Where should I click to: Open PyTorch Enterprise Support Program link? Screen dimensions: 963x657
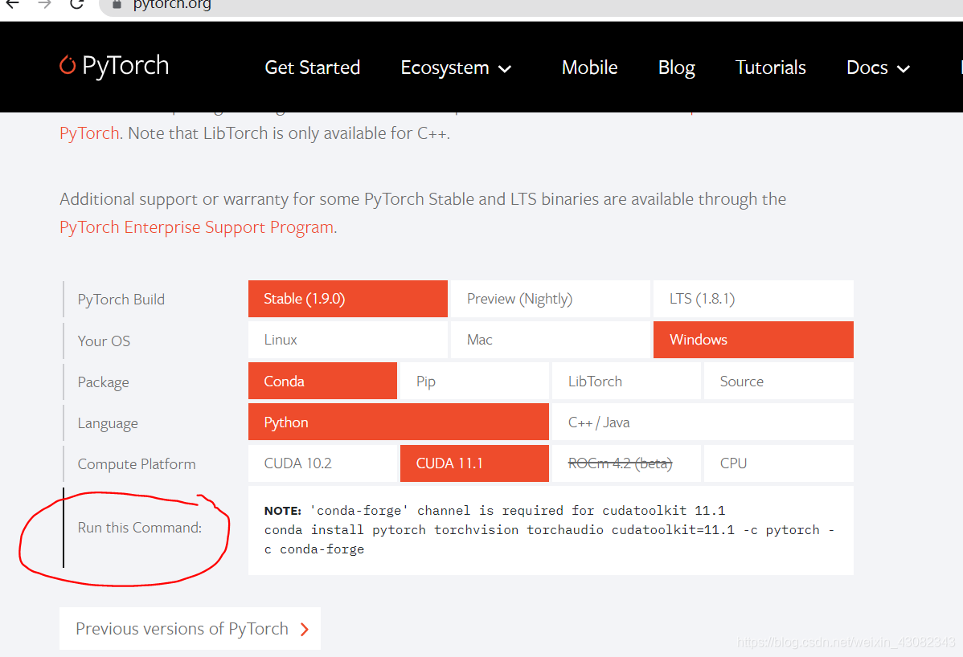point(196,227)
